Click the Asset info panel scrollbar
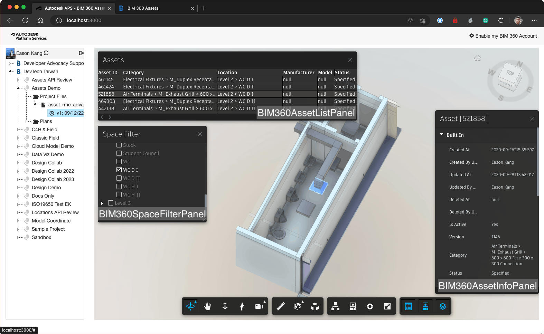 click(537, 162)
